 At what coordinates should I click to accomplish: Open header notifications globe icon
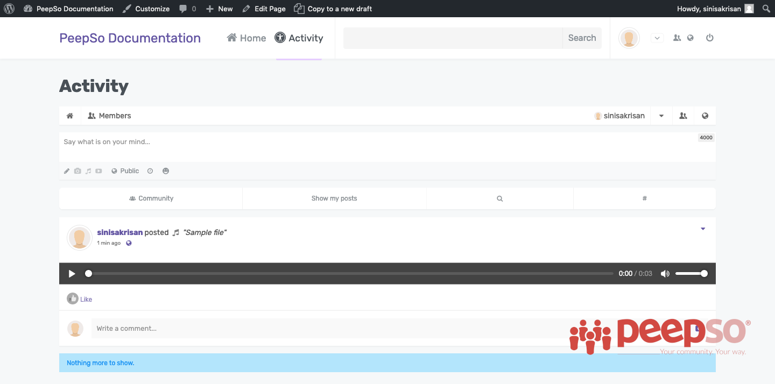[691, 38]
